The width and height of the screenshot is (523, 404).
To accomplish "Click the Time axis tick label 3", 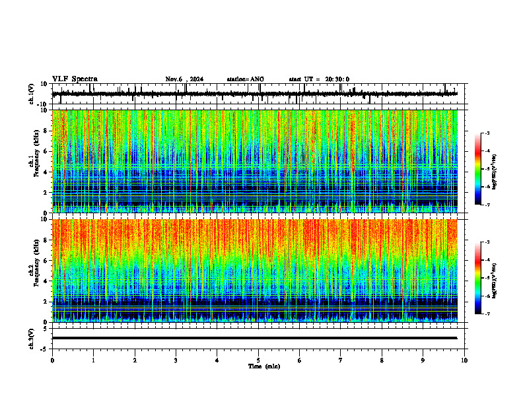I will pyautogui.click(x=176, y=360).
